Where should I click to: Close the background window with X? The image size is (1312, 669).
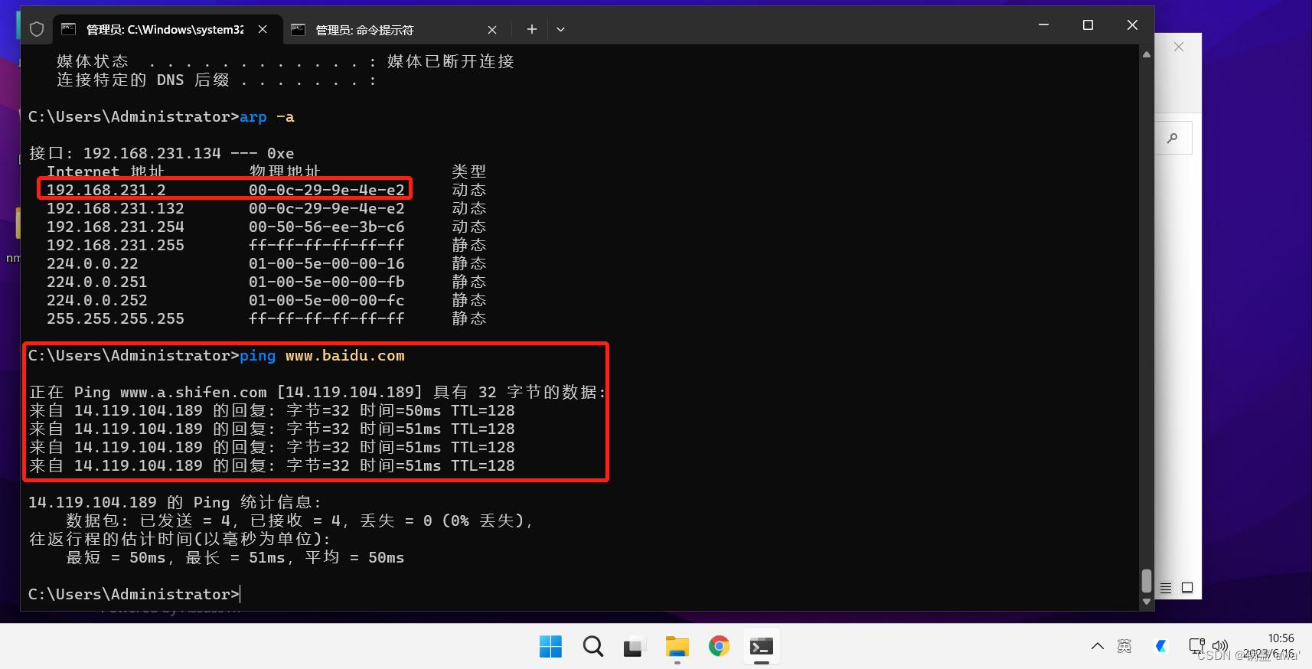(1179, 47)
